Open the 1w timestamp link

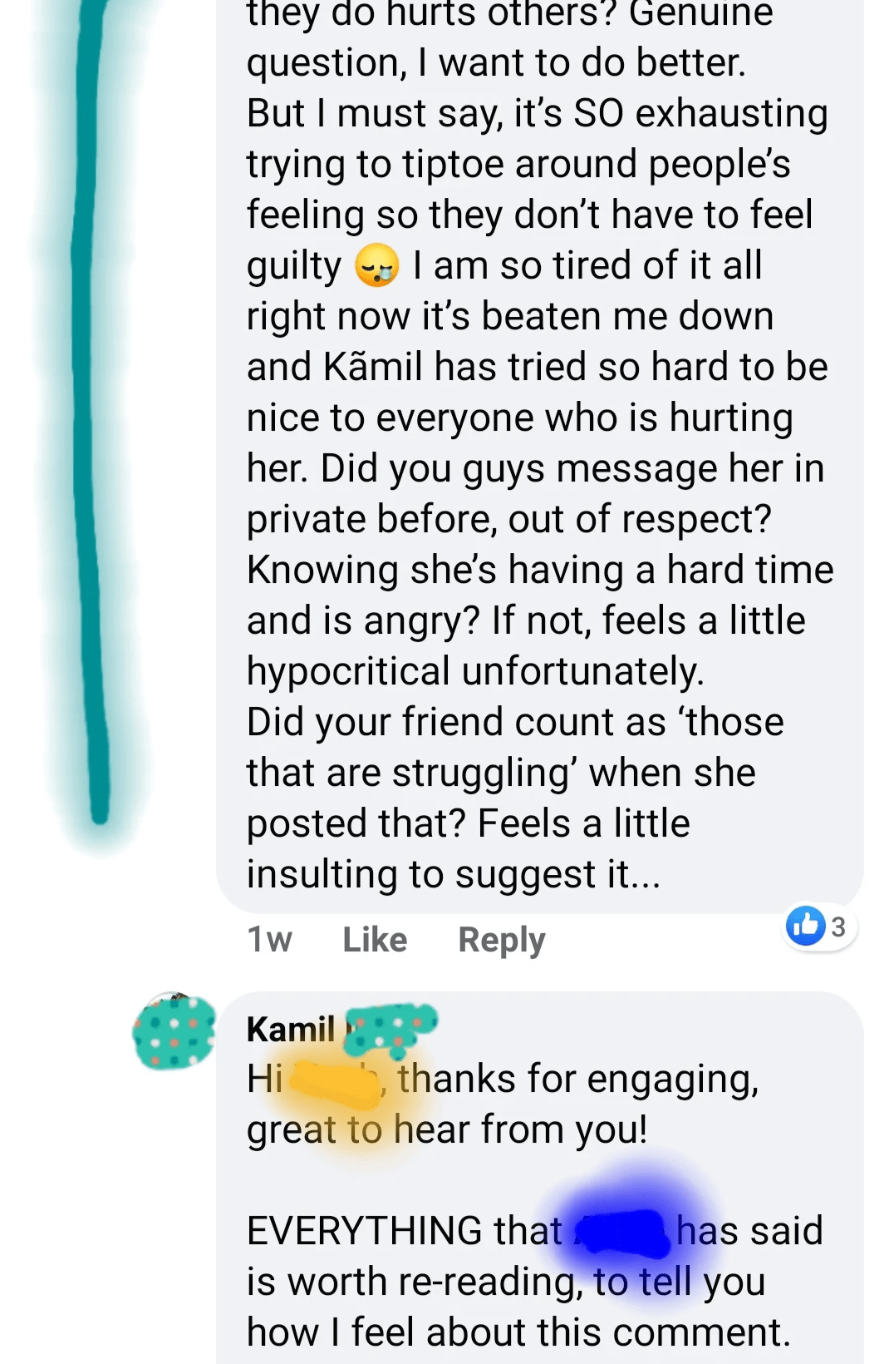point(269,940)
